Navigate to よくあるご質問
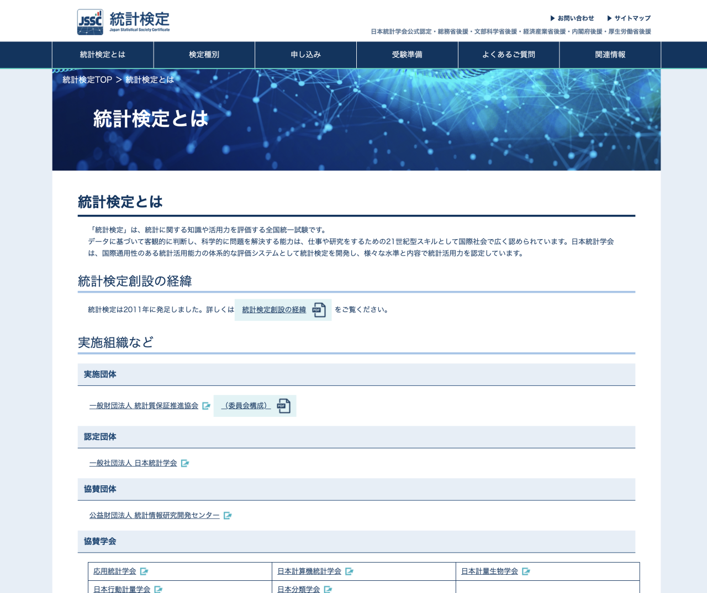Image resolution: width=707 pixels, height=593 pixels. (x=508, y=55)
